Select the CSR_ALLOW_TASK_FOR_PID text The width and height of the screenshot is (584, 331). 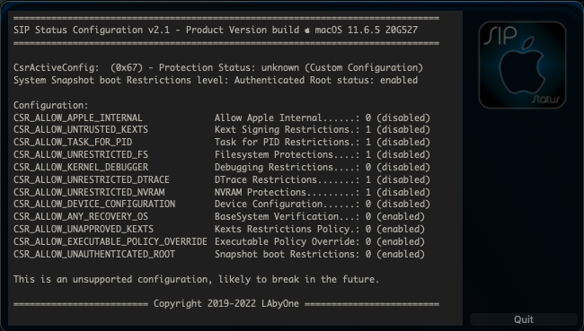tap(73, 142)
